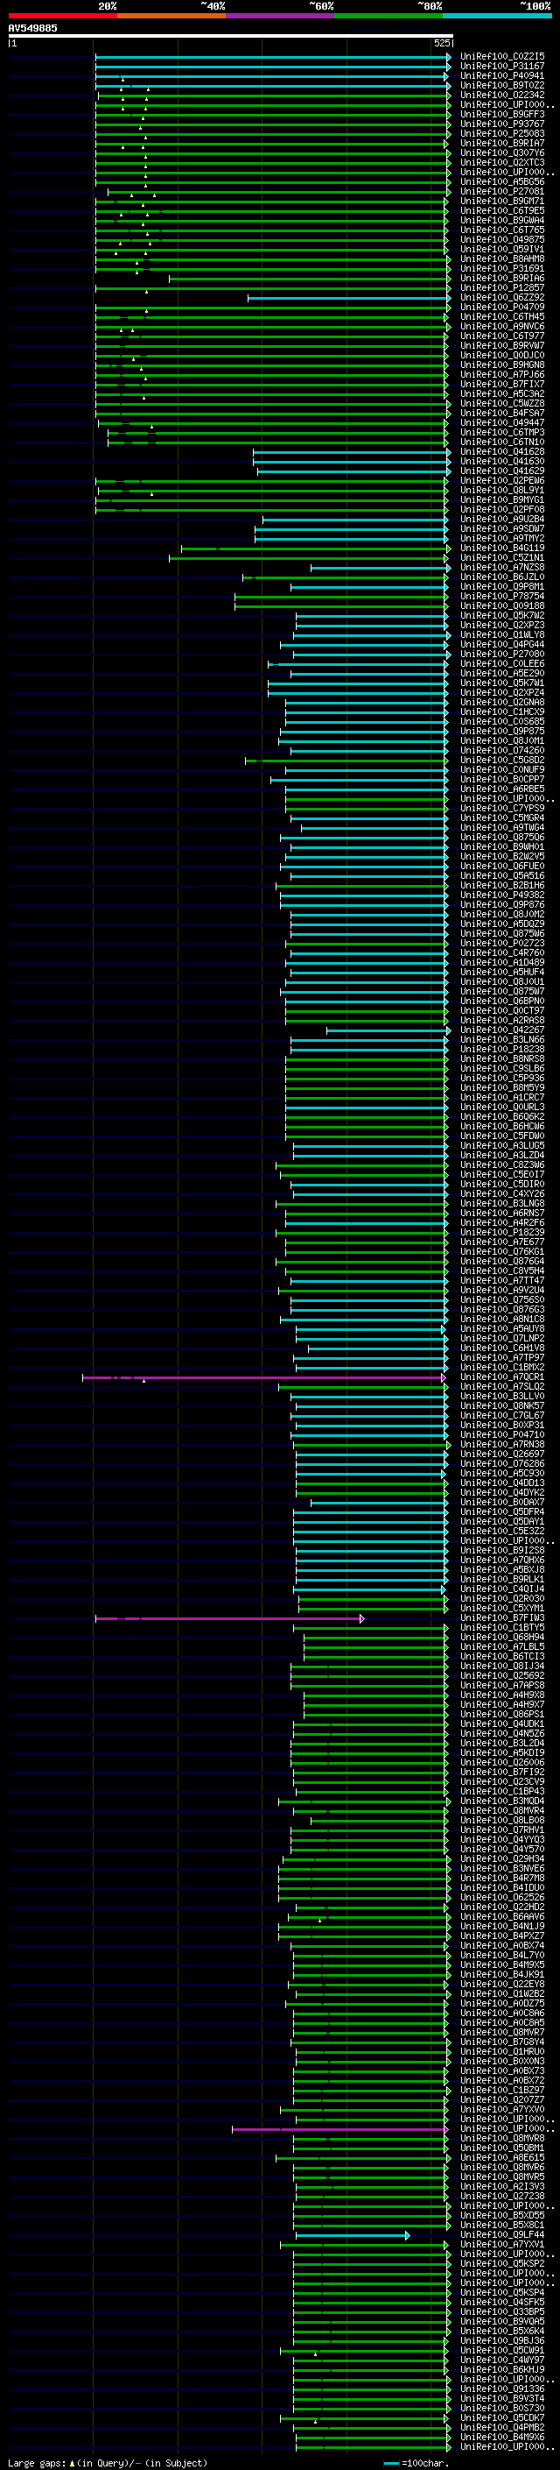Select the UniRef100_O42267 hit label
This screenshot has width=560, height=2470.
pyautogui.click(x=502, y=1030)
